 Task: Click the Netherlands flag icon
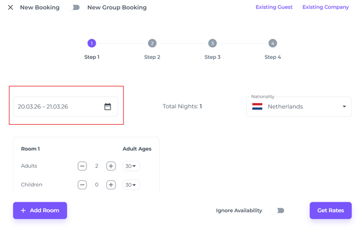pos(257,107)
